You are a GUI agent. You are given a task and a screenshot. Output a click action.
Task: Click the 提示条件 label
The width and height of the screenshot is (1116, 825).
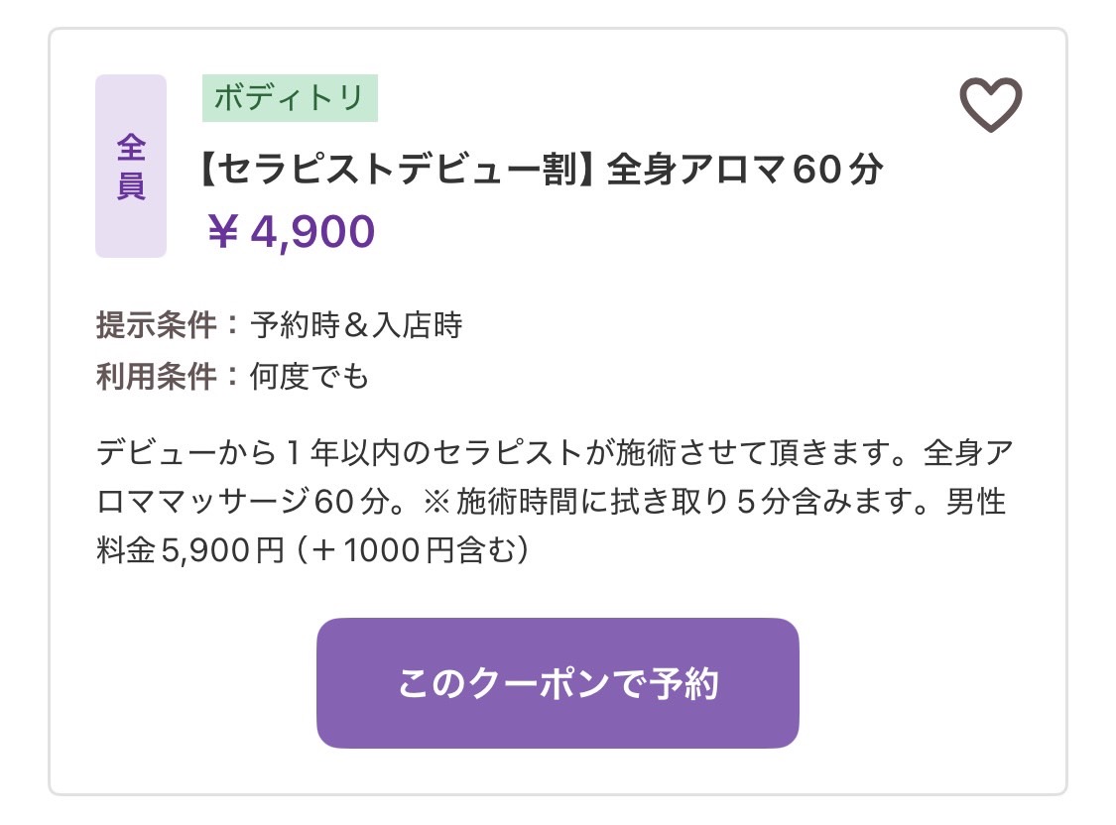pyautogui.click(x=156, y=325)
